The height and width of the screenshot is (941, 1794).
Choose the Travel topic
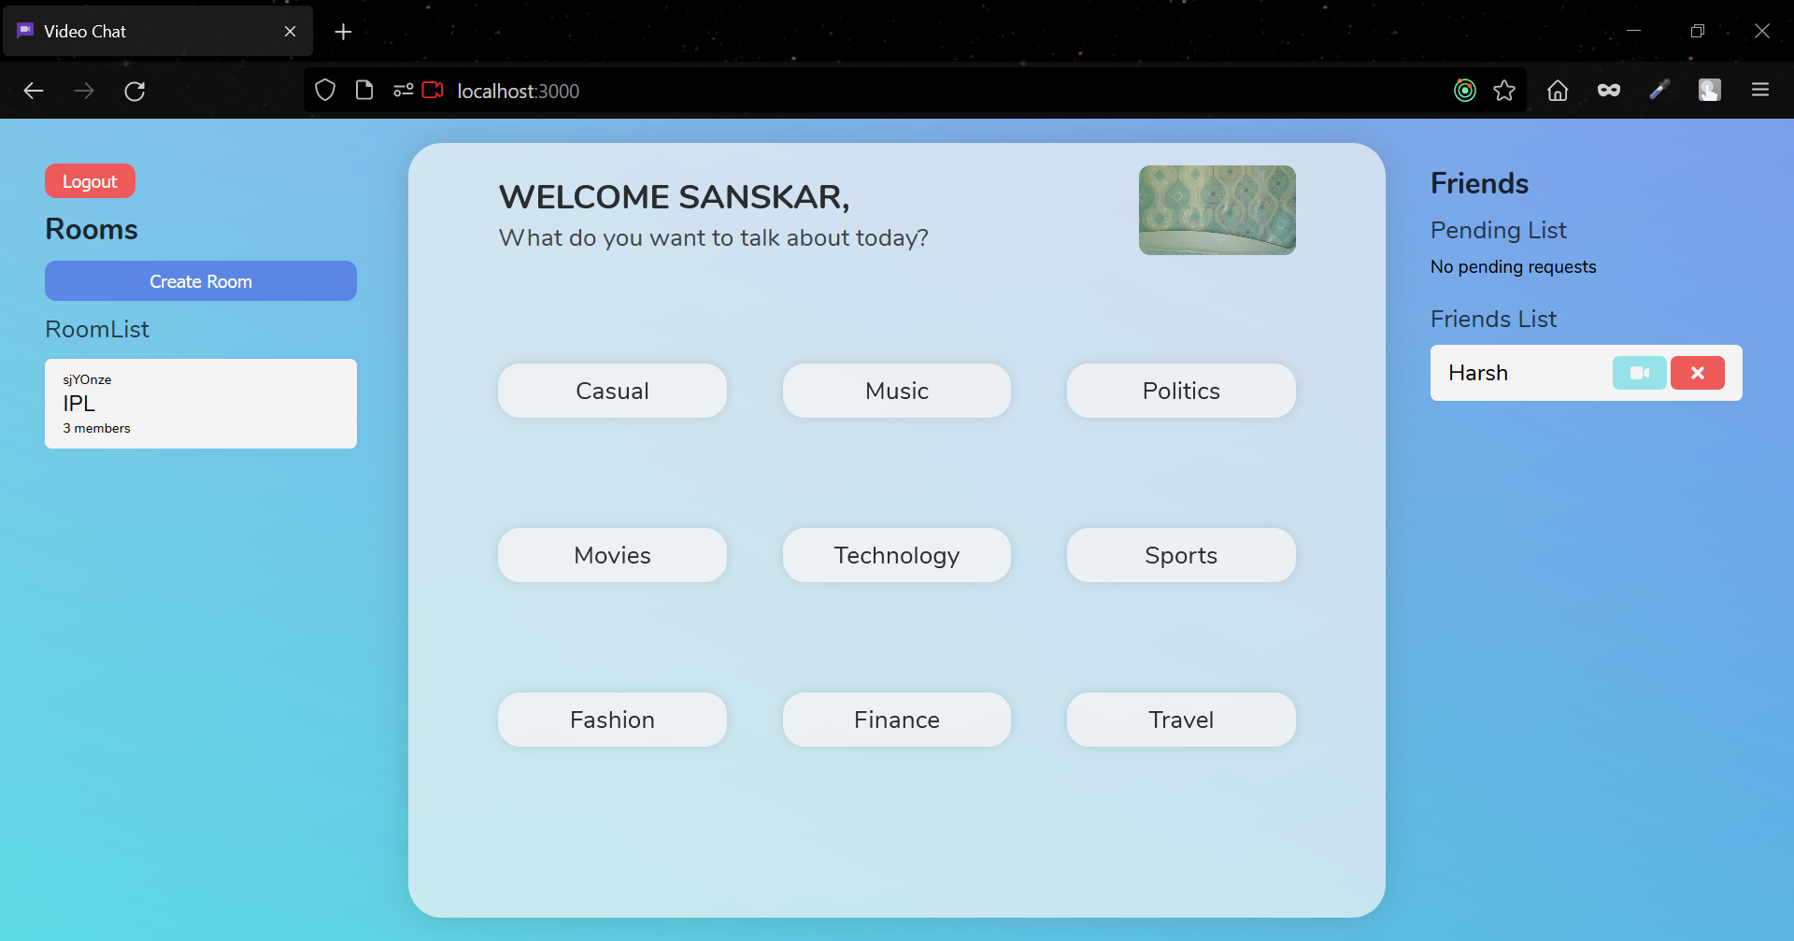point(1181,720)
